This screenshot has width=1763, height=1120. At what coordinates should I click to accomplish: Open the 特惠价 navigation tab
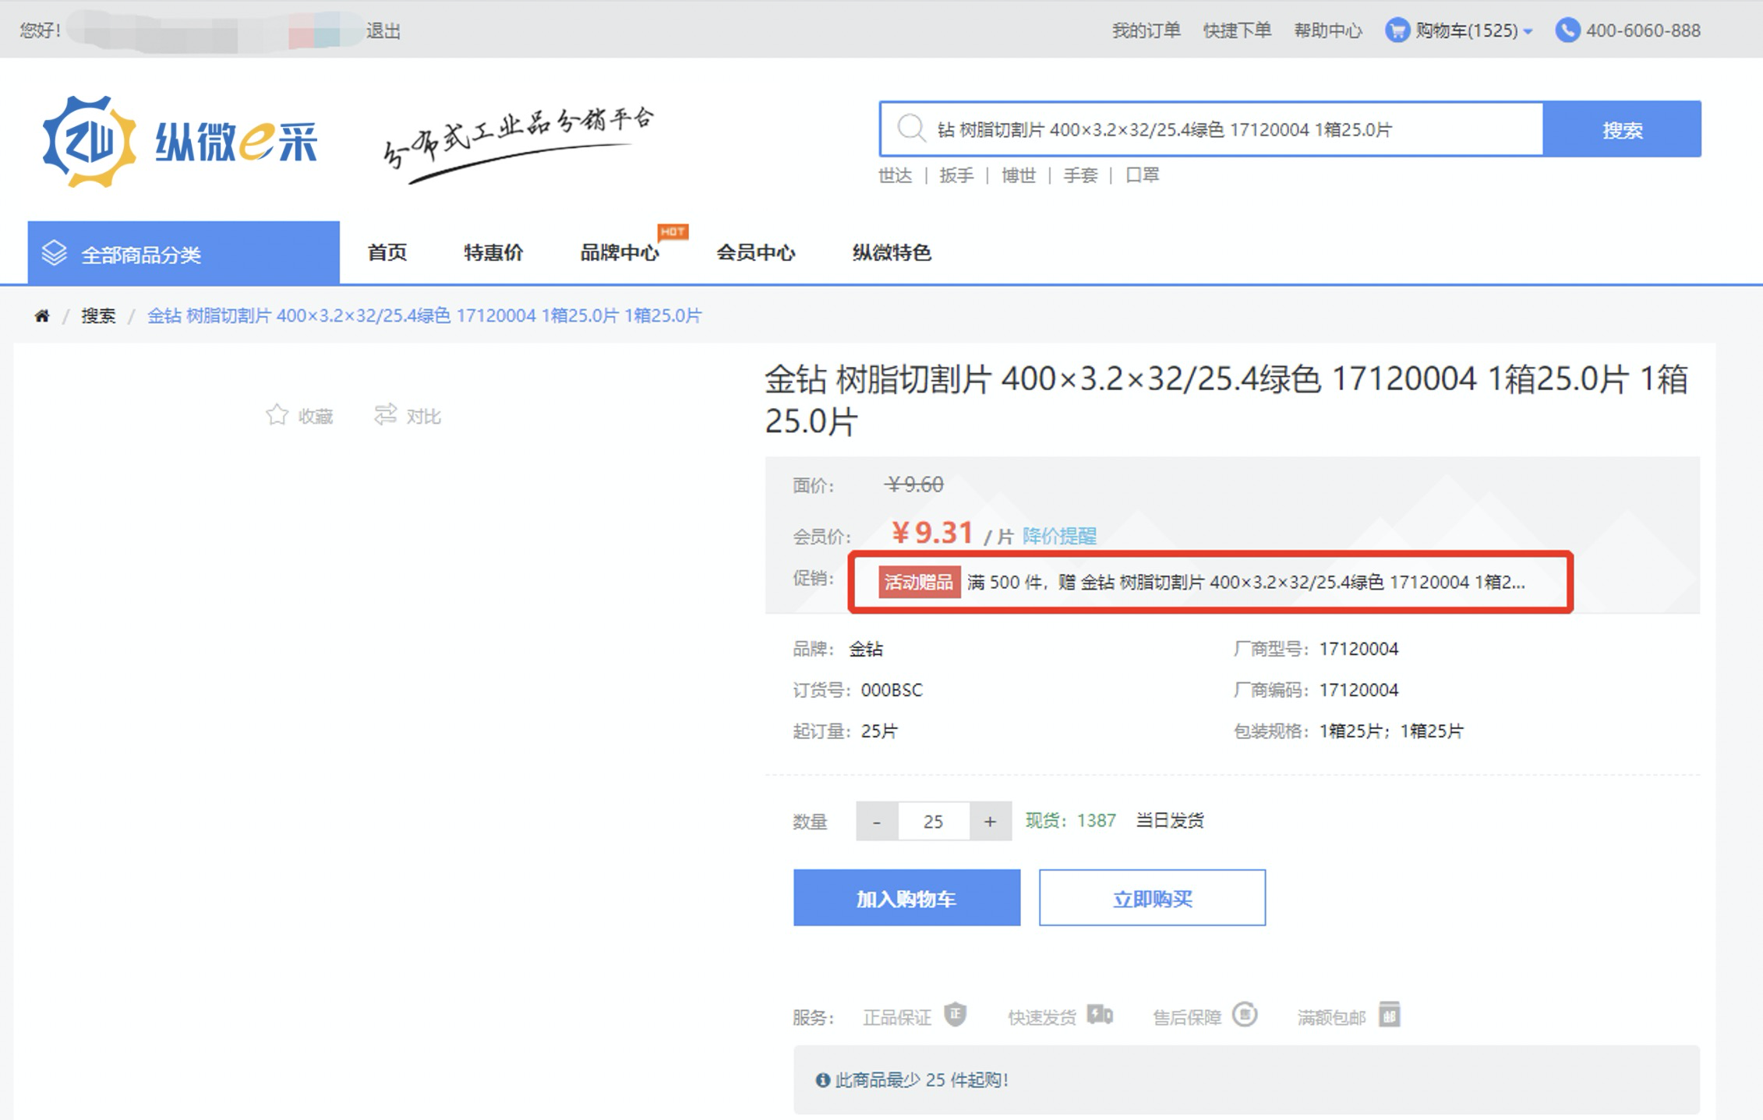[x=493, y=252]
